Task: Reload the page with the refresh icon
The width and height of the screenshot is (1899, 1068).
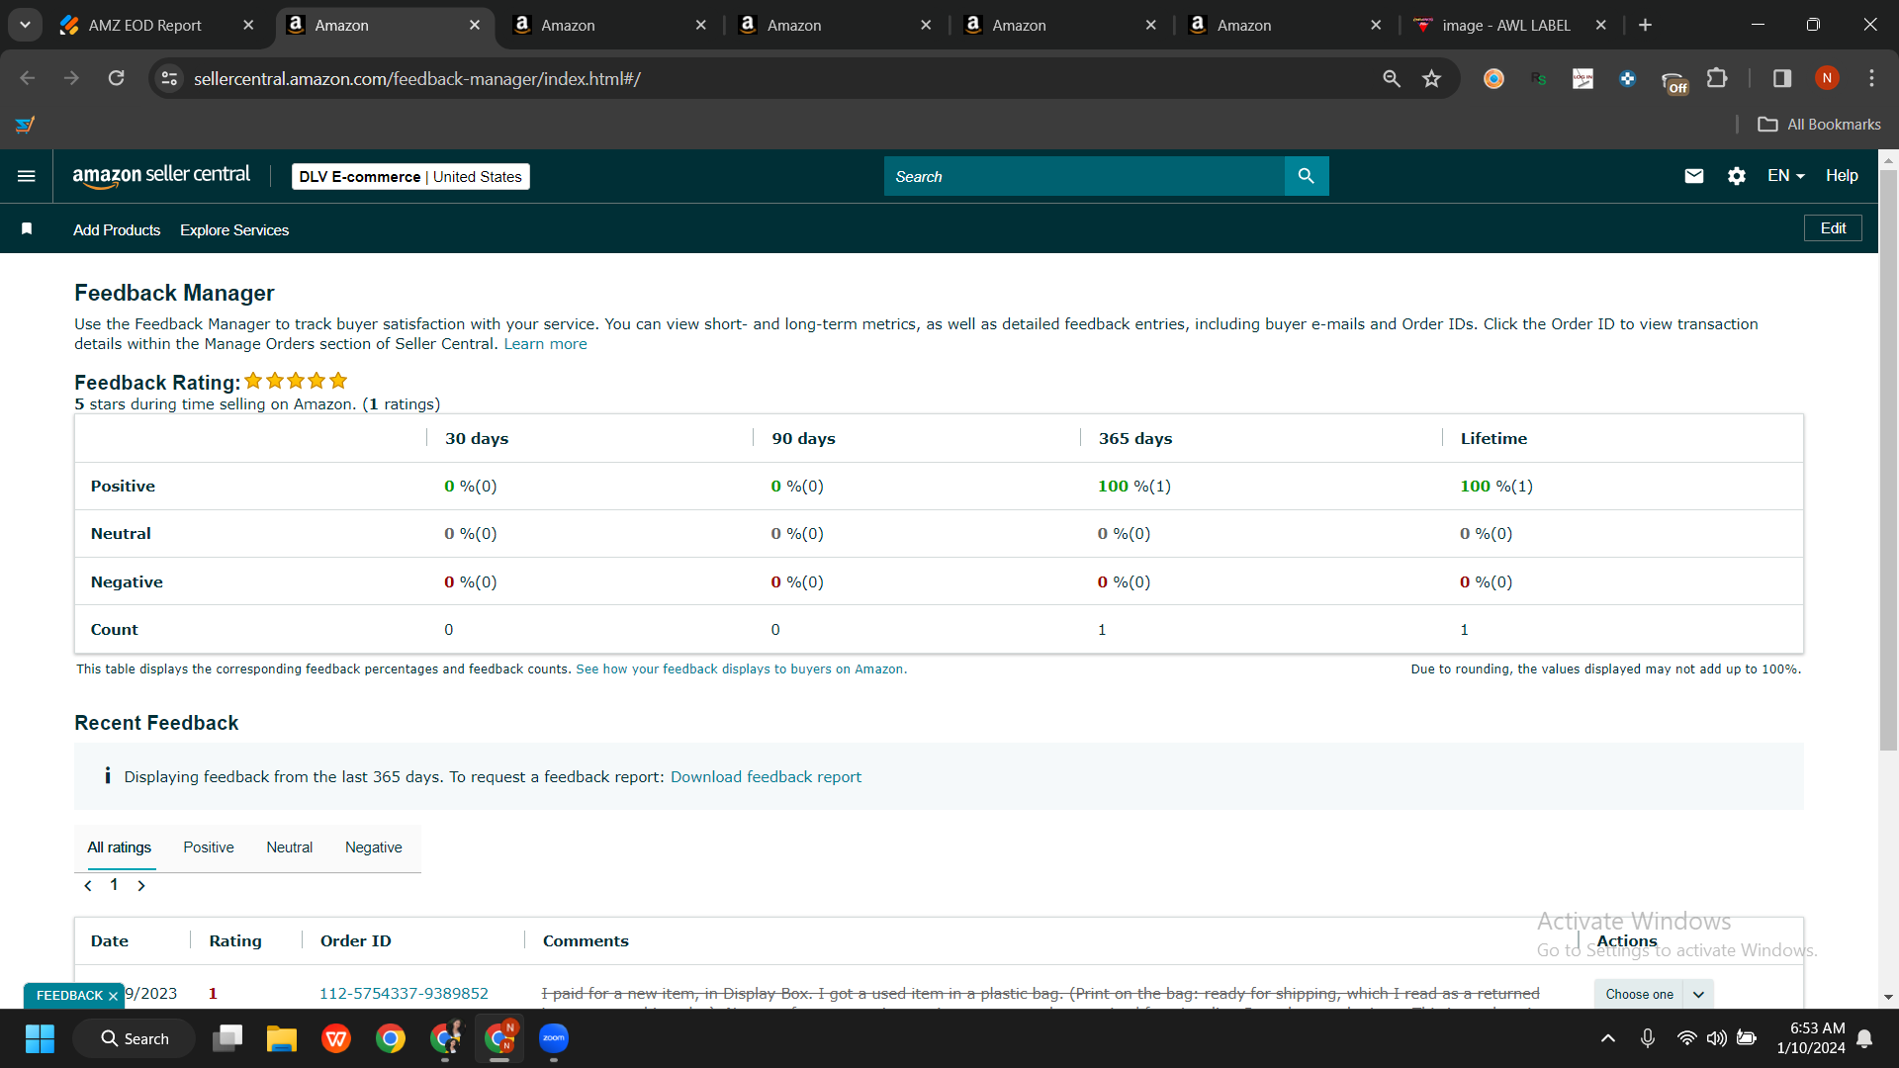Action: tap(116, 78)
